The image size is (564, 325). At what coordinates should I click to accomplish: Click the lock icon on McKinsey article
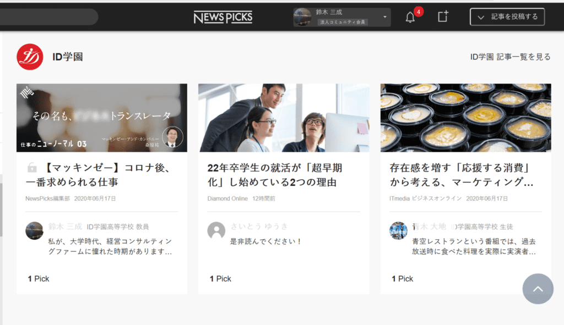coord(32,168)
